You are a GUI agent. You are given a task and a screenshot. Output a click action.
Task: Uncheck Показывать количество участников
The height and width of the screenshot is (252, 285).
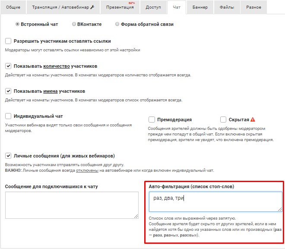tap(8, 66)
